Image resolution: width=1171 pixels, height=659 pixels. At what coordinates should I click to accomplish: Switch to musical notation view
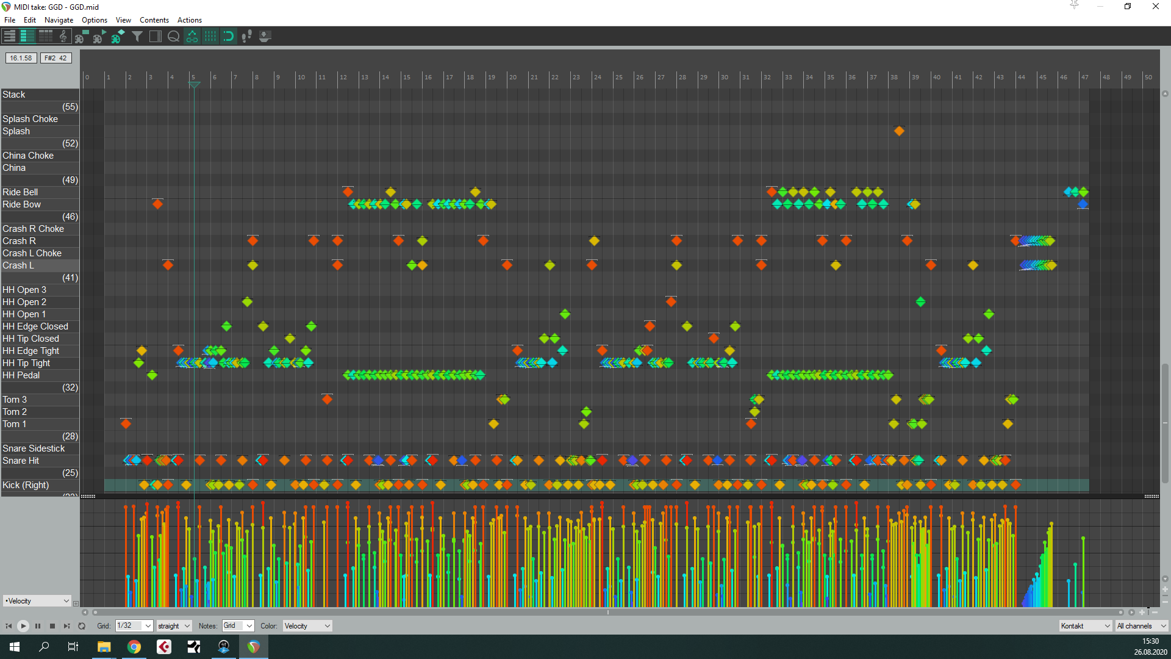[63, 36]
